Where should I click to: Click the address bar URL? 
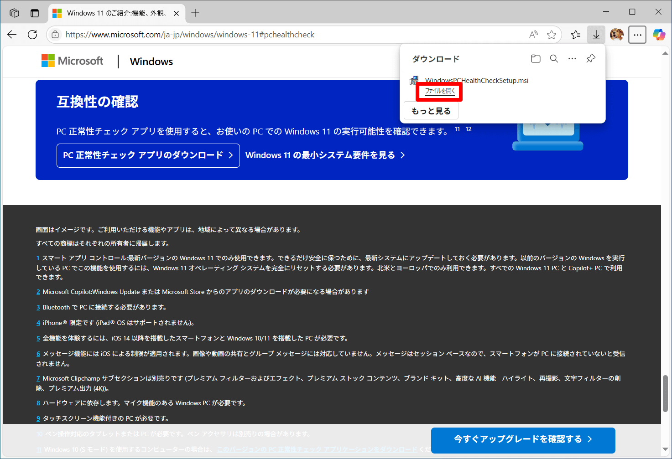(190, 35)
